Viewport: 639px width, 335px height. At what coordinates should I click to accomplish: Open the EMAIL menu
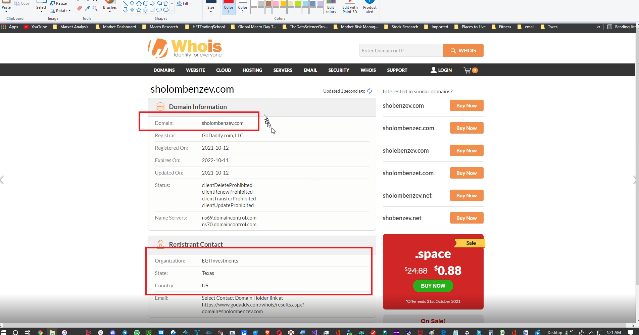click(x=310, y=70)
